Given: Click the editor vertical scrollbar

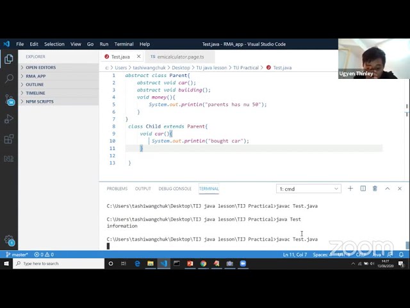Looking at the screenshot, I should (x=407, y=126).
